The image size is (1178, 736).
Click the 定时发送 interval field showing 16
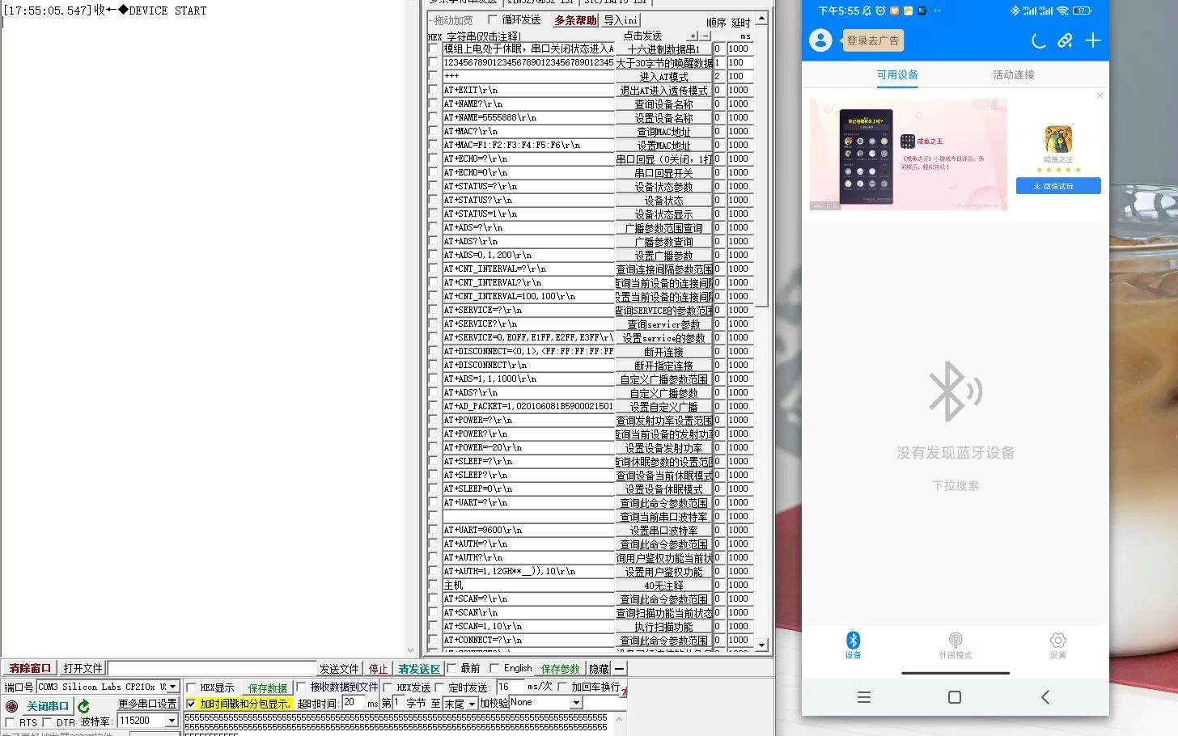pos(510,687)
